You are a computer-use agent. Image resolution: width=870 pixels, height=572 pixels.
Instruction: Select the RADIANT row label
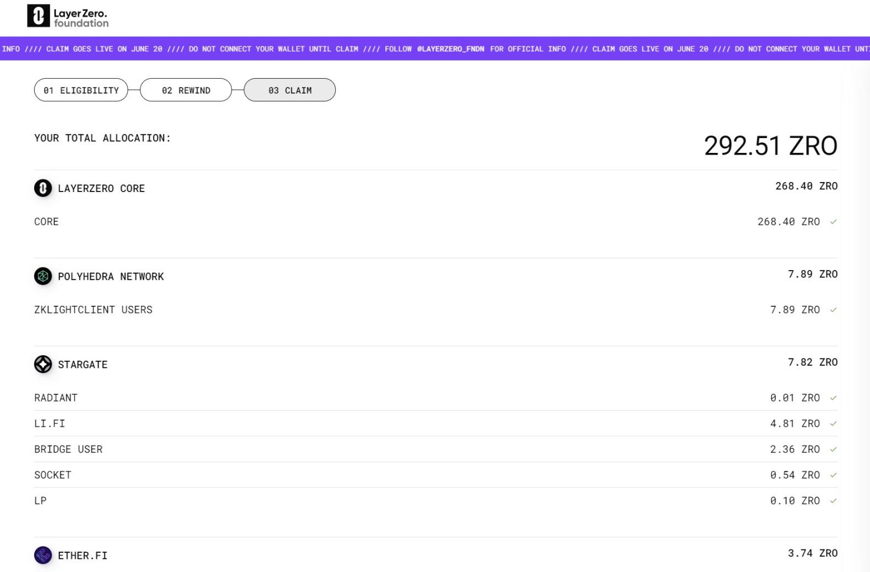pos(56,398)
